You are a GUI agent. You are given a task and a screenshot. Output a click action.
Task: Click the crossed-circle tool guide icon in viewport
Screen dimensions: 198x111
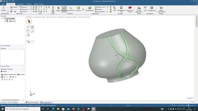[32, 27]
